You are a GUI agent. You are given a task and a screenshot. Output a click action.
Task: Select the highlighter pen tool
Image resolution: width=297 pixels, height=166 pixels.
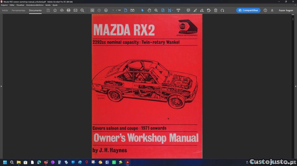pos(195,10)
